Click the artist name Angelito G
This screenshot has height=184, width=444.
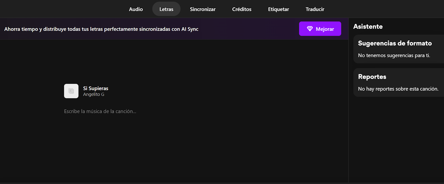[x=94, y=94]
